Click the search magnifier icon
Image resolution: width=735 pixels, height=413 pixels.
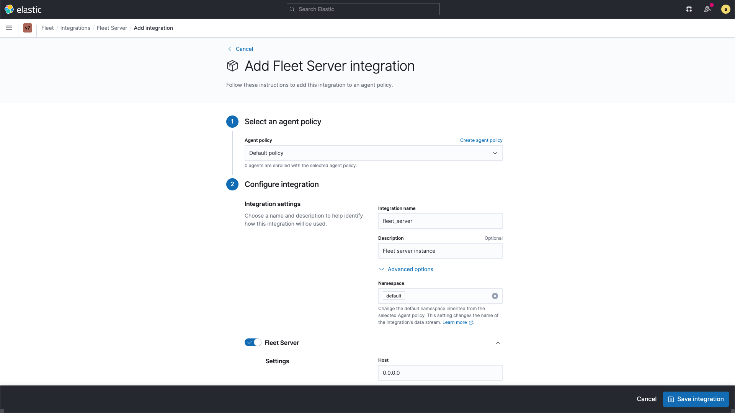[292, 9]
